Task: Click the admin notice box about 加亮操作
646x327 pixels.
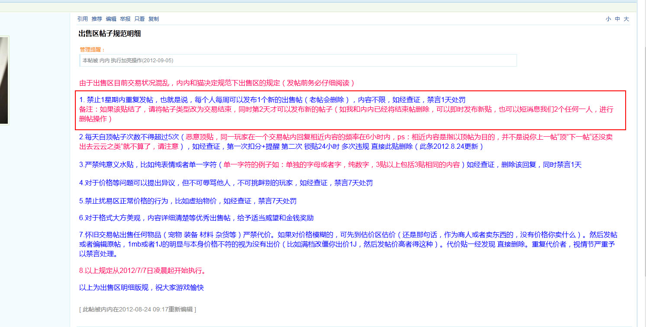Action: pos(298,61)
